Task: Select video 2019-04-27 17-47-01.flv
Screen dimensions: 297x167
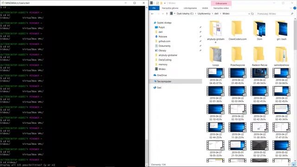Action: click(x=282, y=130)
